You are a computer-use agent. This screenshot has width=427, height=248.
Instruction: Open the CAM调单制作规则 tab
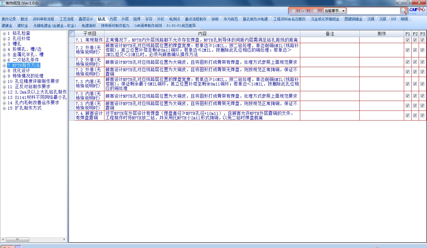(x=148, y=26)
